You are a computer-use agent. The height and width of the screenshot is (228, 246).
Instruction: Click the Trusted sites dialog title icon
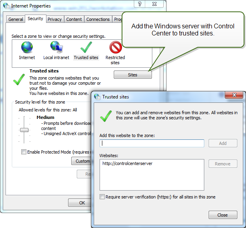click(96, 96)
